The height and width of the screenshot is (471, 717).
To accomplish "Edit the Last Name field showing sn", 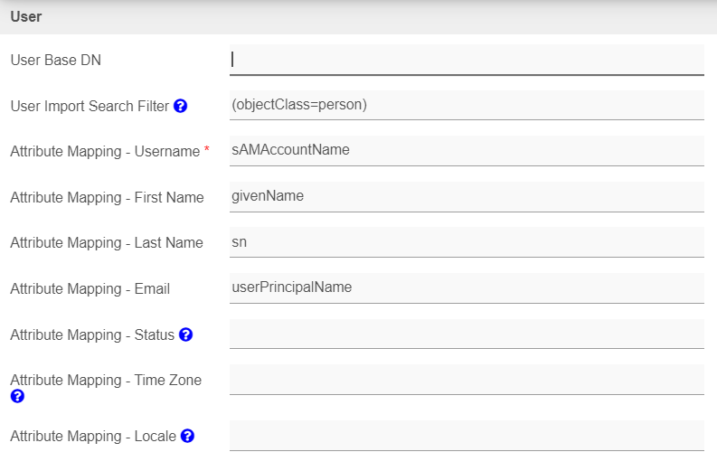I will click(x=467, y=242).
